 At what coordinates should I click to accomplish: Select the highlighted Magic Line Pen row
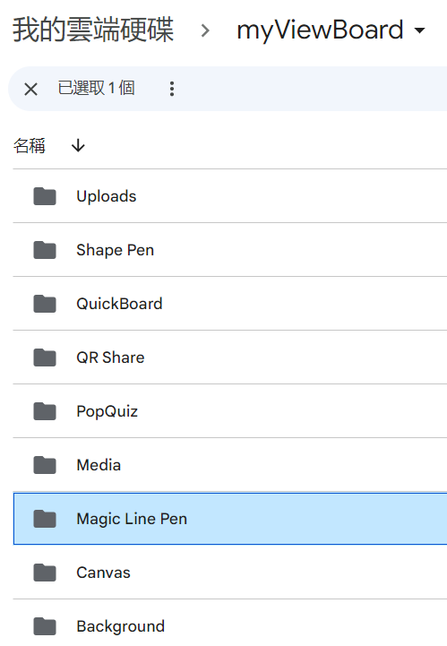230,518
